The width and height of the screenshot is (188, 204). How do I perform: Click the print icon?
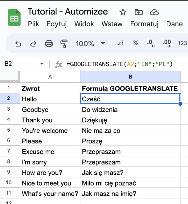point(49,44)
